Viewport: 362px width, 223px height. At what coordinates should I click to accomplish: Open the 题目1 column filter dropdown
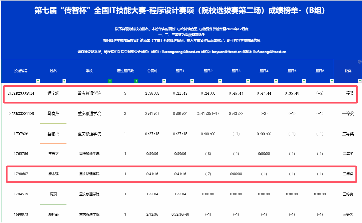(192, 81)
